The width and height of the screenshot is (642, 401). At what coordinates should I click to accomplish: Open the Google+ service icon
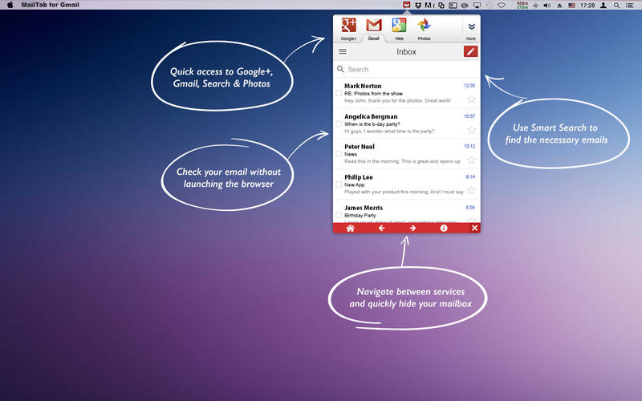point(348,26)
